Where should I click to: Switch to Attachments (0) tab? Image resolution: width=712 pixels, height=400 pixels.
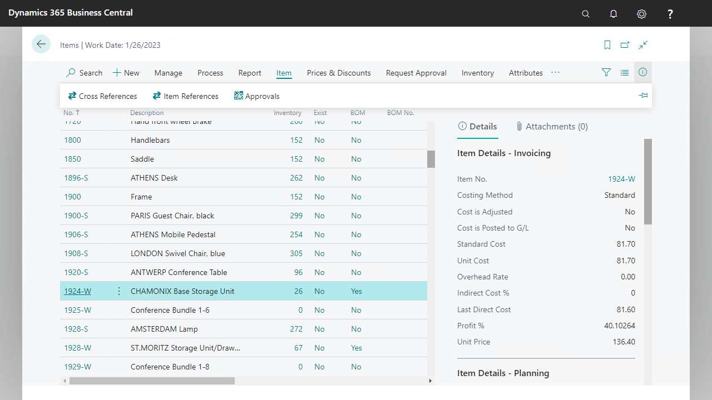552,127
